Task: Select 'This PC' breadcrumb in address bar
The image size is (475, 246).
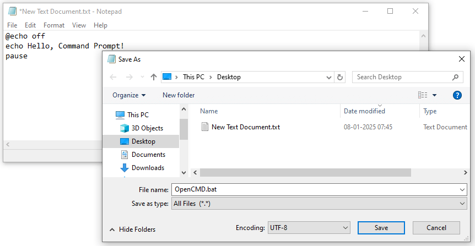Action: click(x=193, y=77)
